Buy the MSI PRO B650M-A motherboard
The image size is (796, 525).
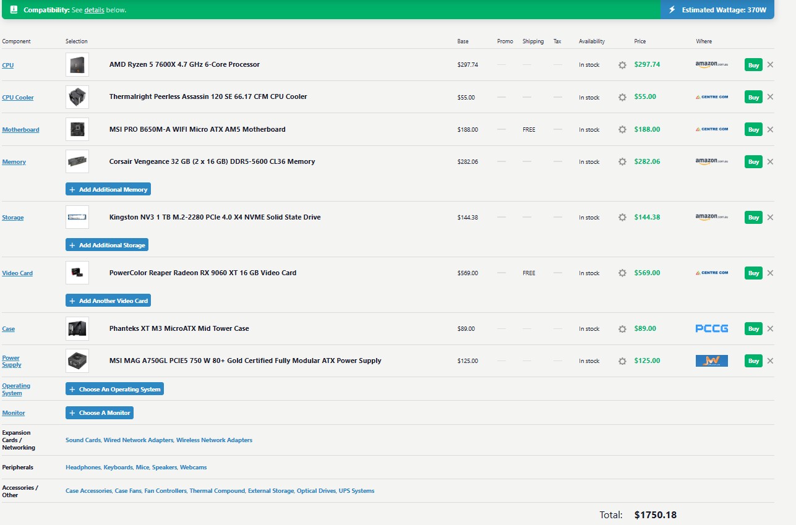753,129
